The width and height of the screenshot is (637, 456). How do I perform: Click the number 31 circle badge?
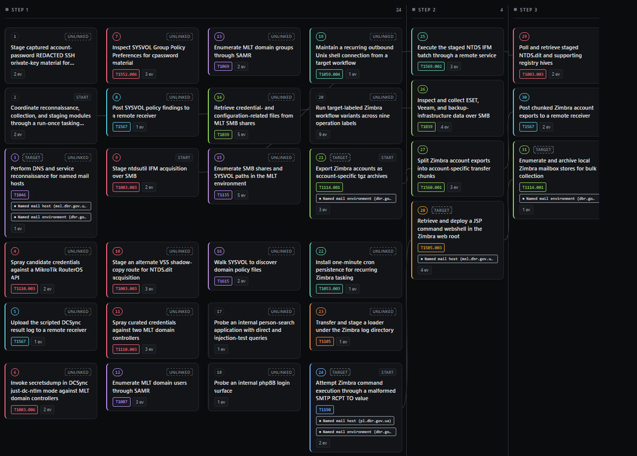524,150
